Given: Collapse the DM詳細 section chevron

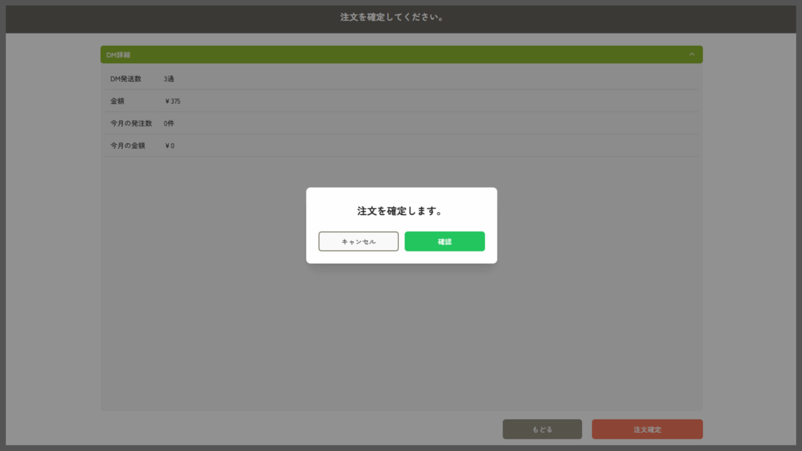Looking at the screenshot, I should point(692,55).
